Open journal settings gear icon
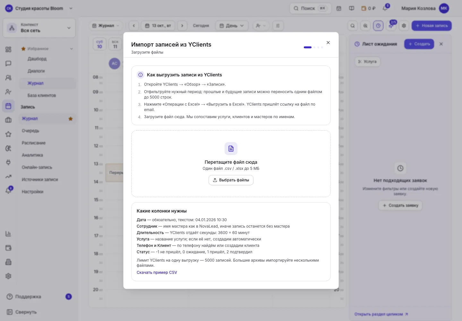The height and width of the screenshot is (321, 462). coord(404,26)
